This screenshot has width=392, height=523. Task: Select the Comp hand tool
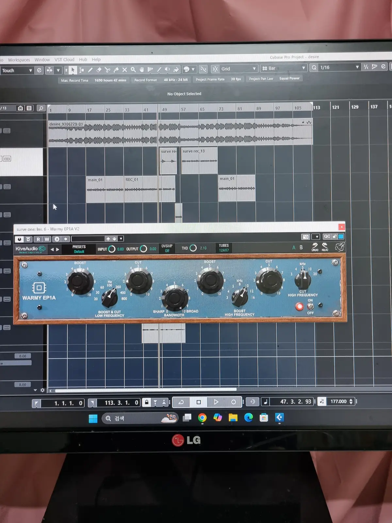coord(141,70)
